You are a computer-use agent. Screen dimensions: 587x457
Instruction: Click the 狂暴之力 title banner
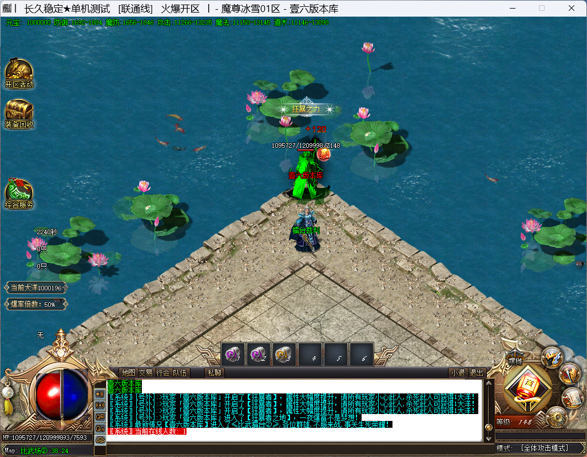pos(306,109)
